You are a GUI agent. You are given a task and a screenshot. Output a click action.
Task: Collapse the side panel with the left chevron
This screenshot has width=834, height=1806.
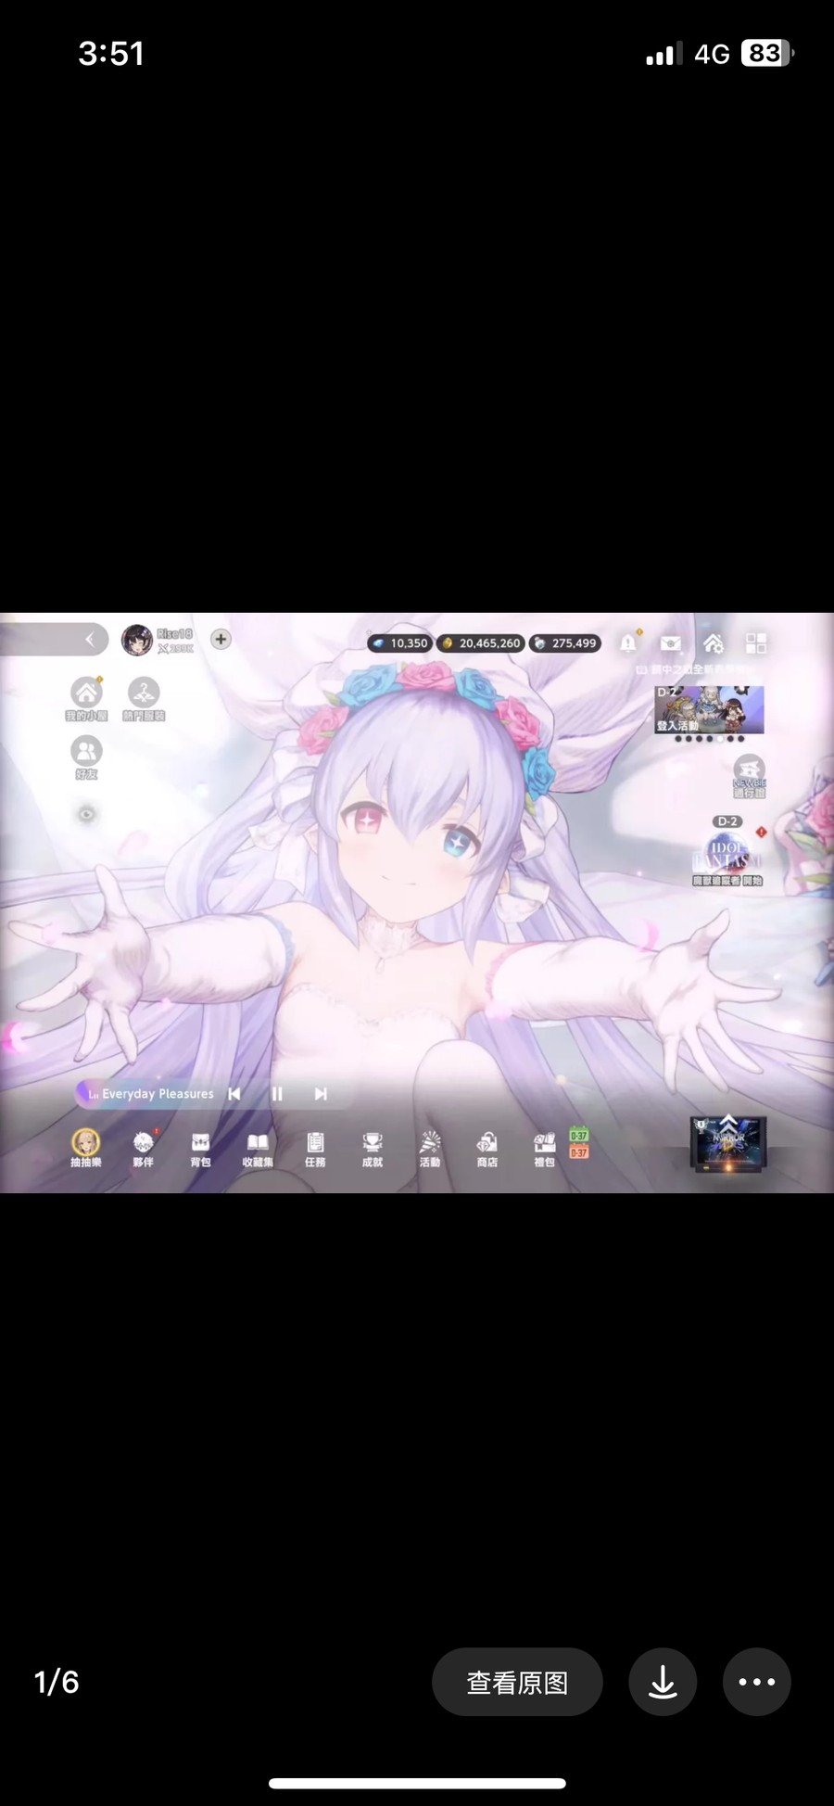pyautogui.click(x=89, y=639)
